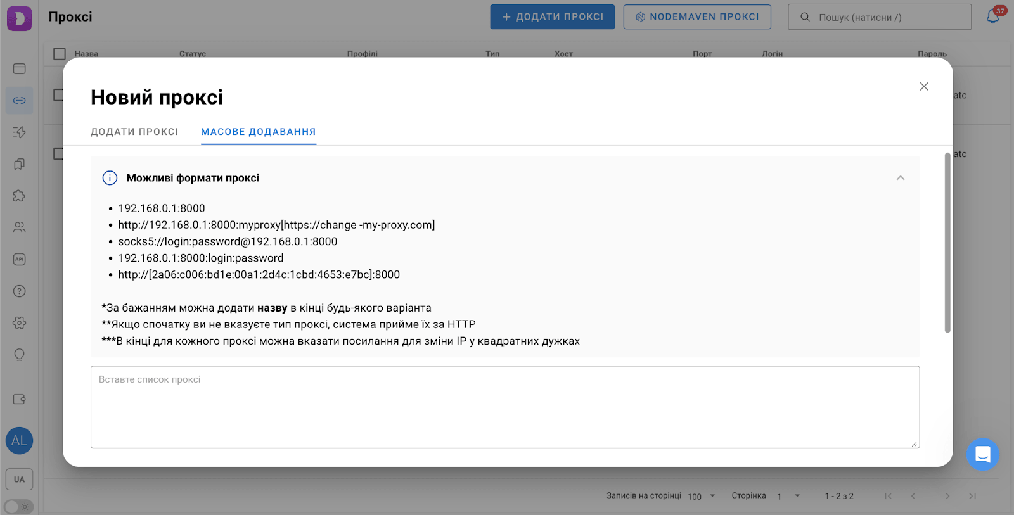The height and width of the screenshot is (515, 1014).
Task: Open the 'Записів на сторінці' dropdown
Action: (702, 496)
